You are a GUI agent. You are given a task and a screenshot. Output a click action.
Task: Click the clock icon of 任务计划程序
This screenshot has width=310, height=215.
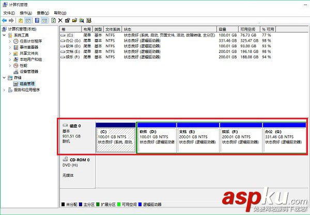[x=16, y=41]
